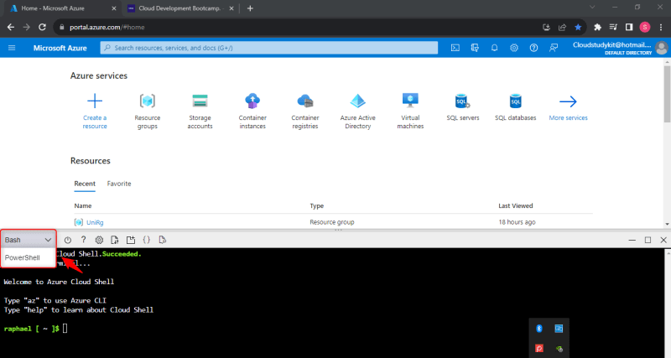Click the Cloud Shell terminal prompt
The width and height of the screenshot is (671, 358).
click(x=35, y=329)
